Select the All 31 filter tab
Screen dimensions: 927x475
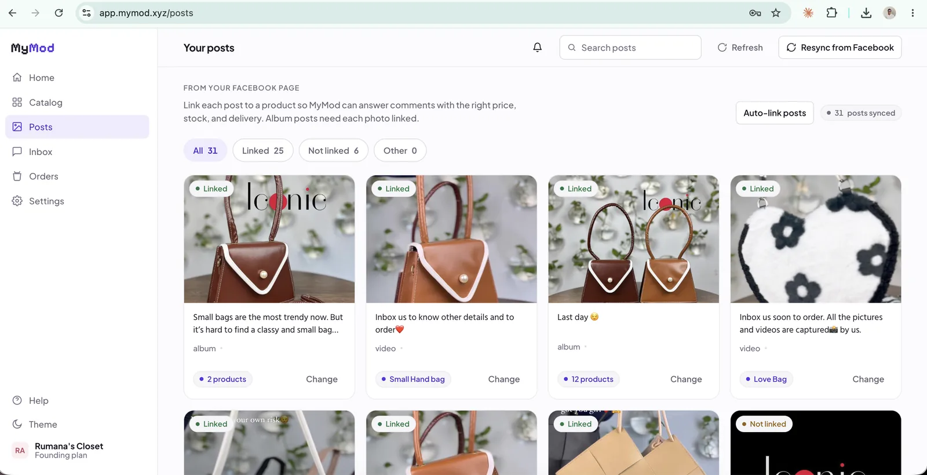point(205,150)
